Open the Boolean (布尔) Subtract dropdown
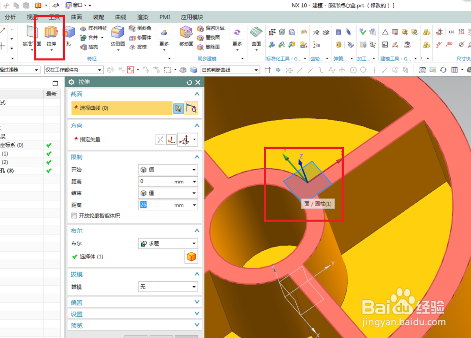471x338 pixels. 168,243
